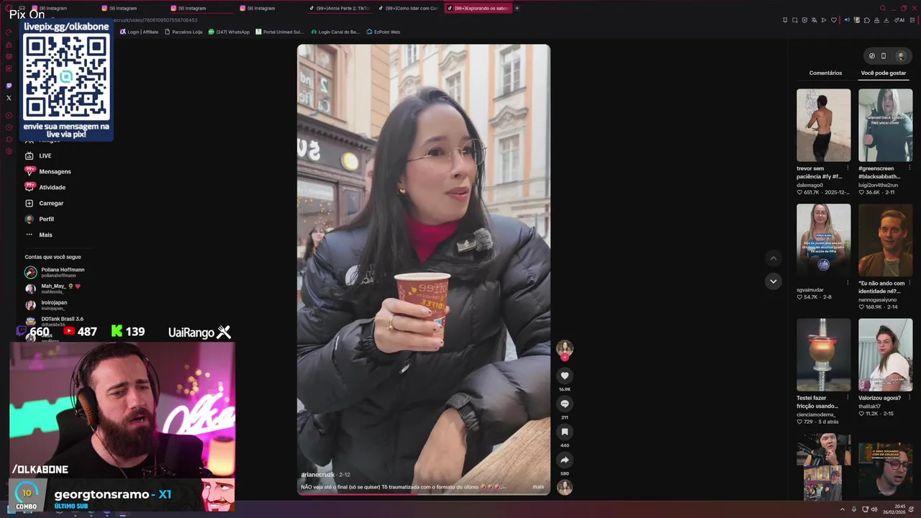Switch to the Você pode gostar tab

[x=884, y=73]
